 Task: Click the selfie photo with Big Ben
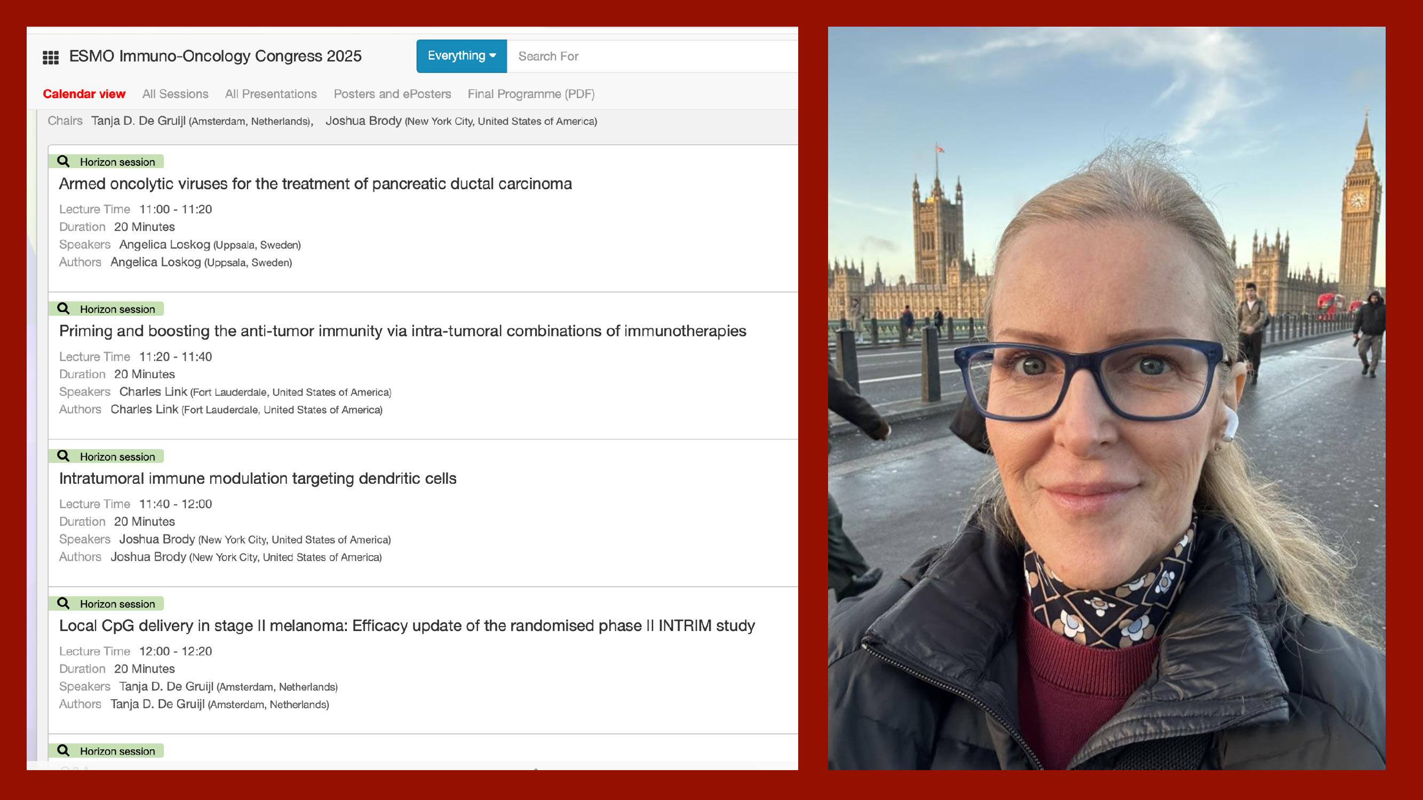[x=1107, y=398]
